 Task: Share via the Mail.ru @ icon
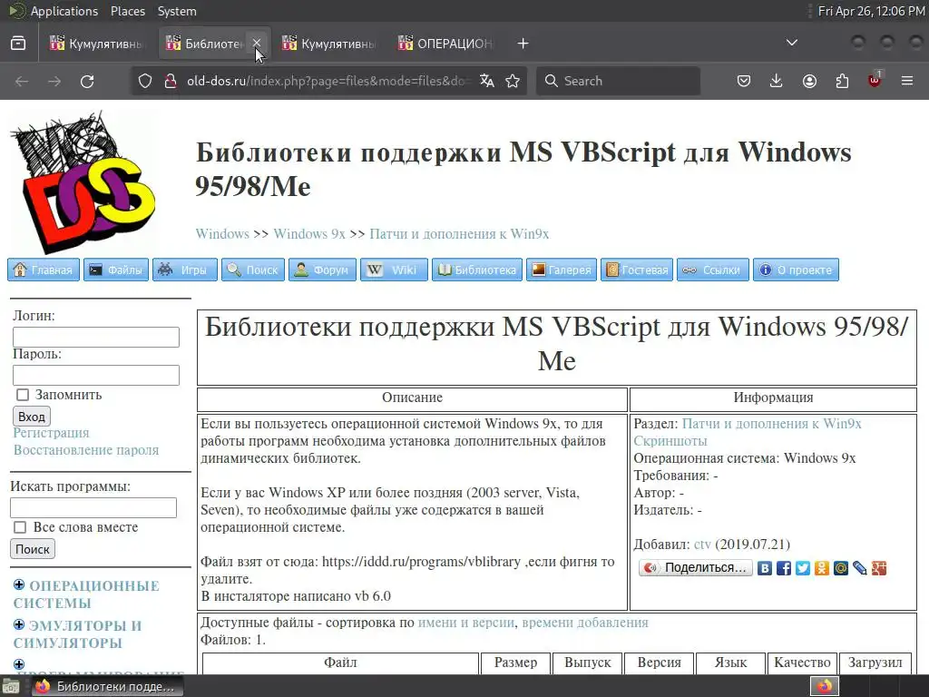pyautogui.click(x=840, y=568)
